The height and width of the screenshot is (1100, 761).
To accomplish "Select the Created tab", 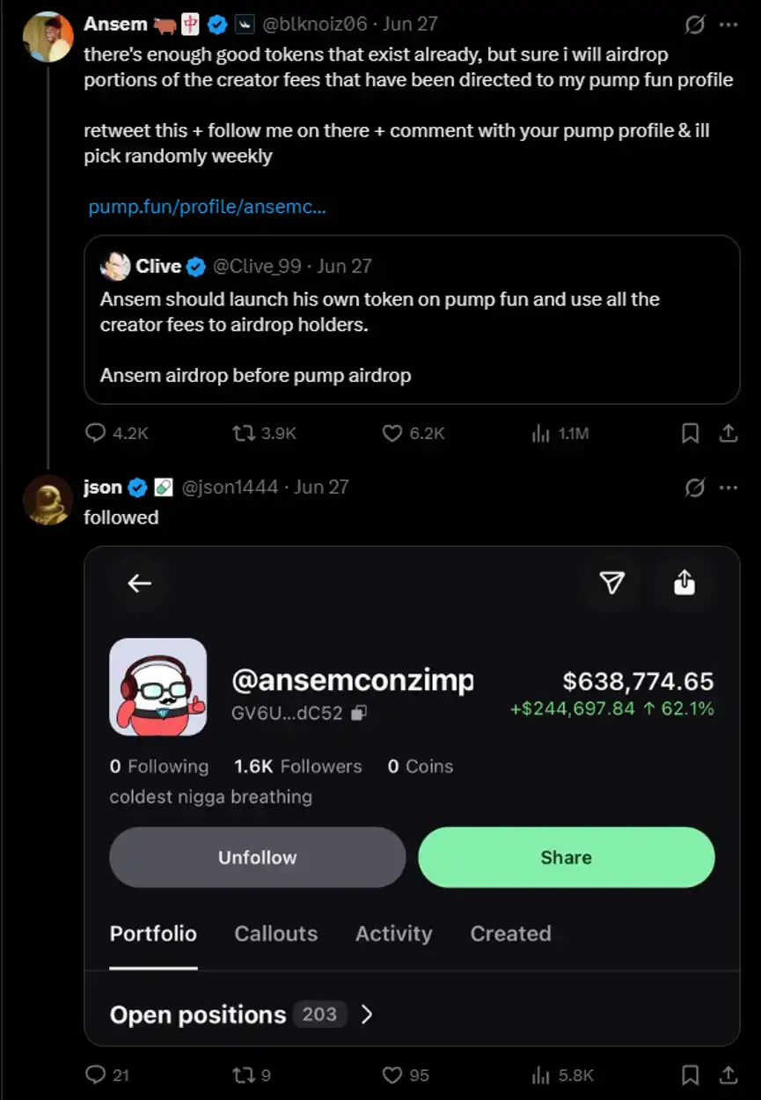I will 511,934.
